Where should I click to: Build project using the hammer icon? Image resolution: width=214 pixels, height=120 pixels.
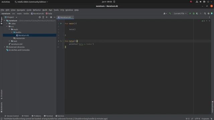170,13
